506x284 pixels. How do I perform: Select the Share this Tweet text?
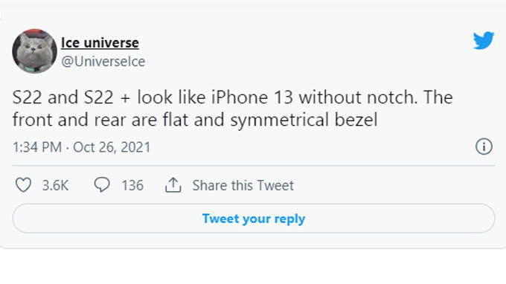click(x=243, y=185)
